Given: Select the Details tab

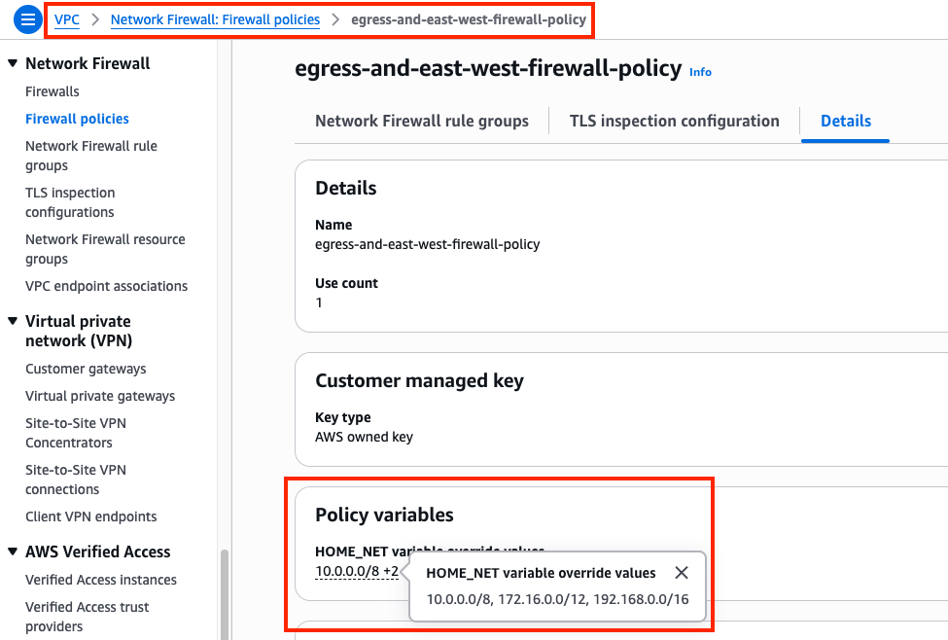Looking at the screenshot, I should point(845,121).
